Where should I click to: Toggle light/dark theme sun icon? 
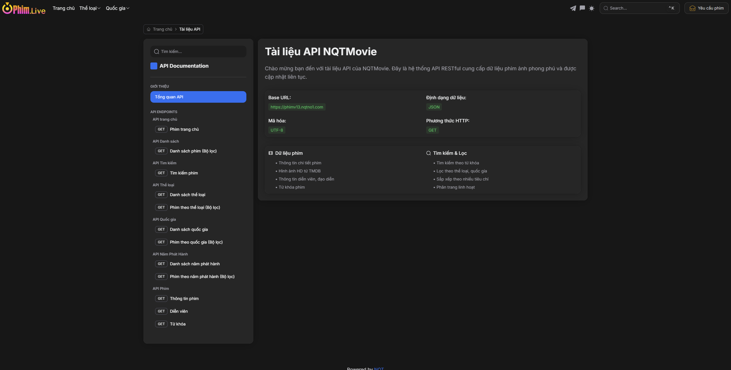tap(592, 8)
